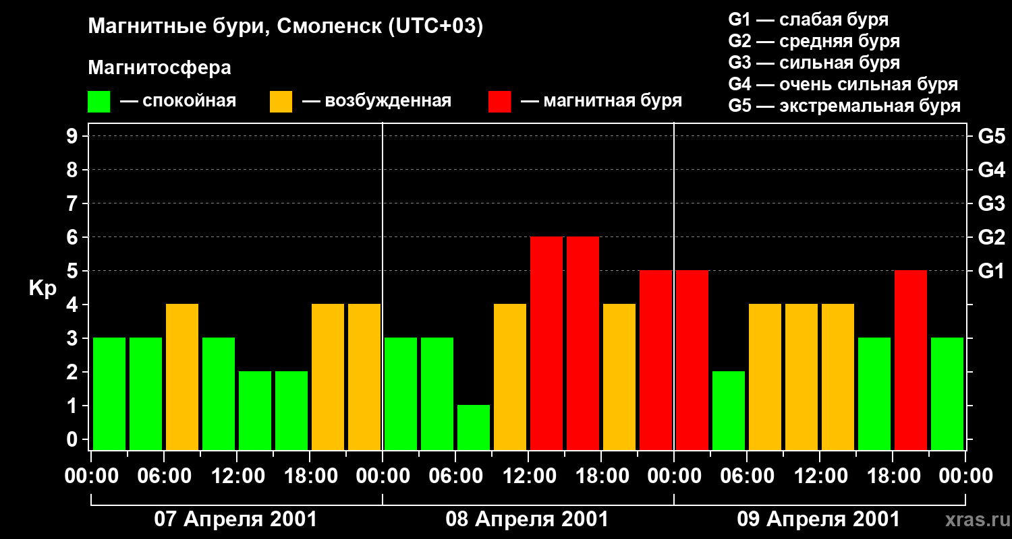Select the 'G1 — слабая буря' line

tap(808, 19)
